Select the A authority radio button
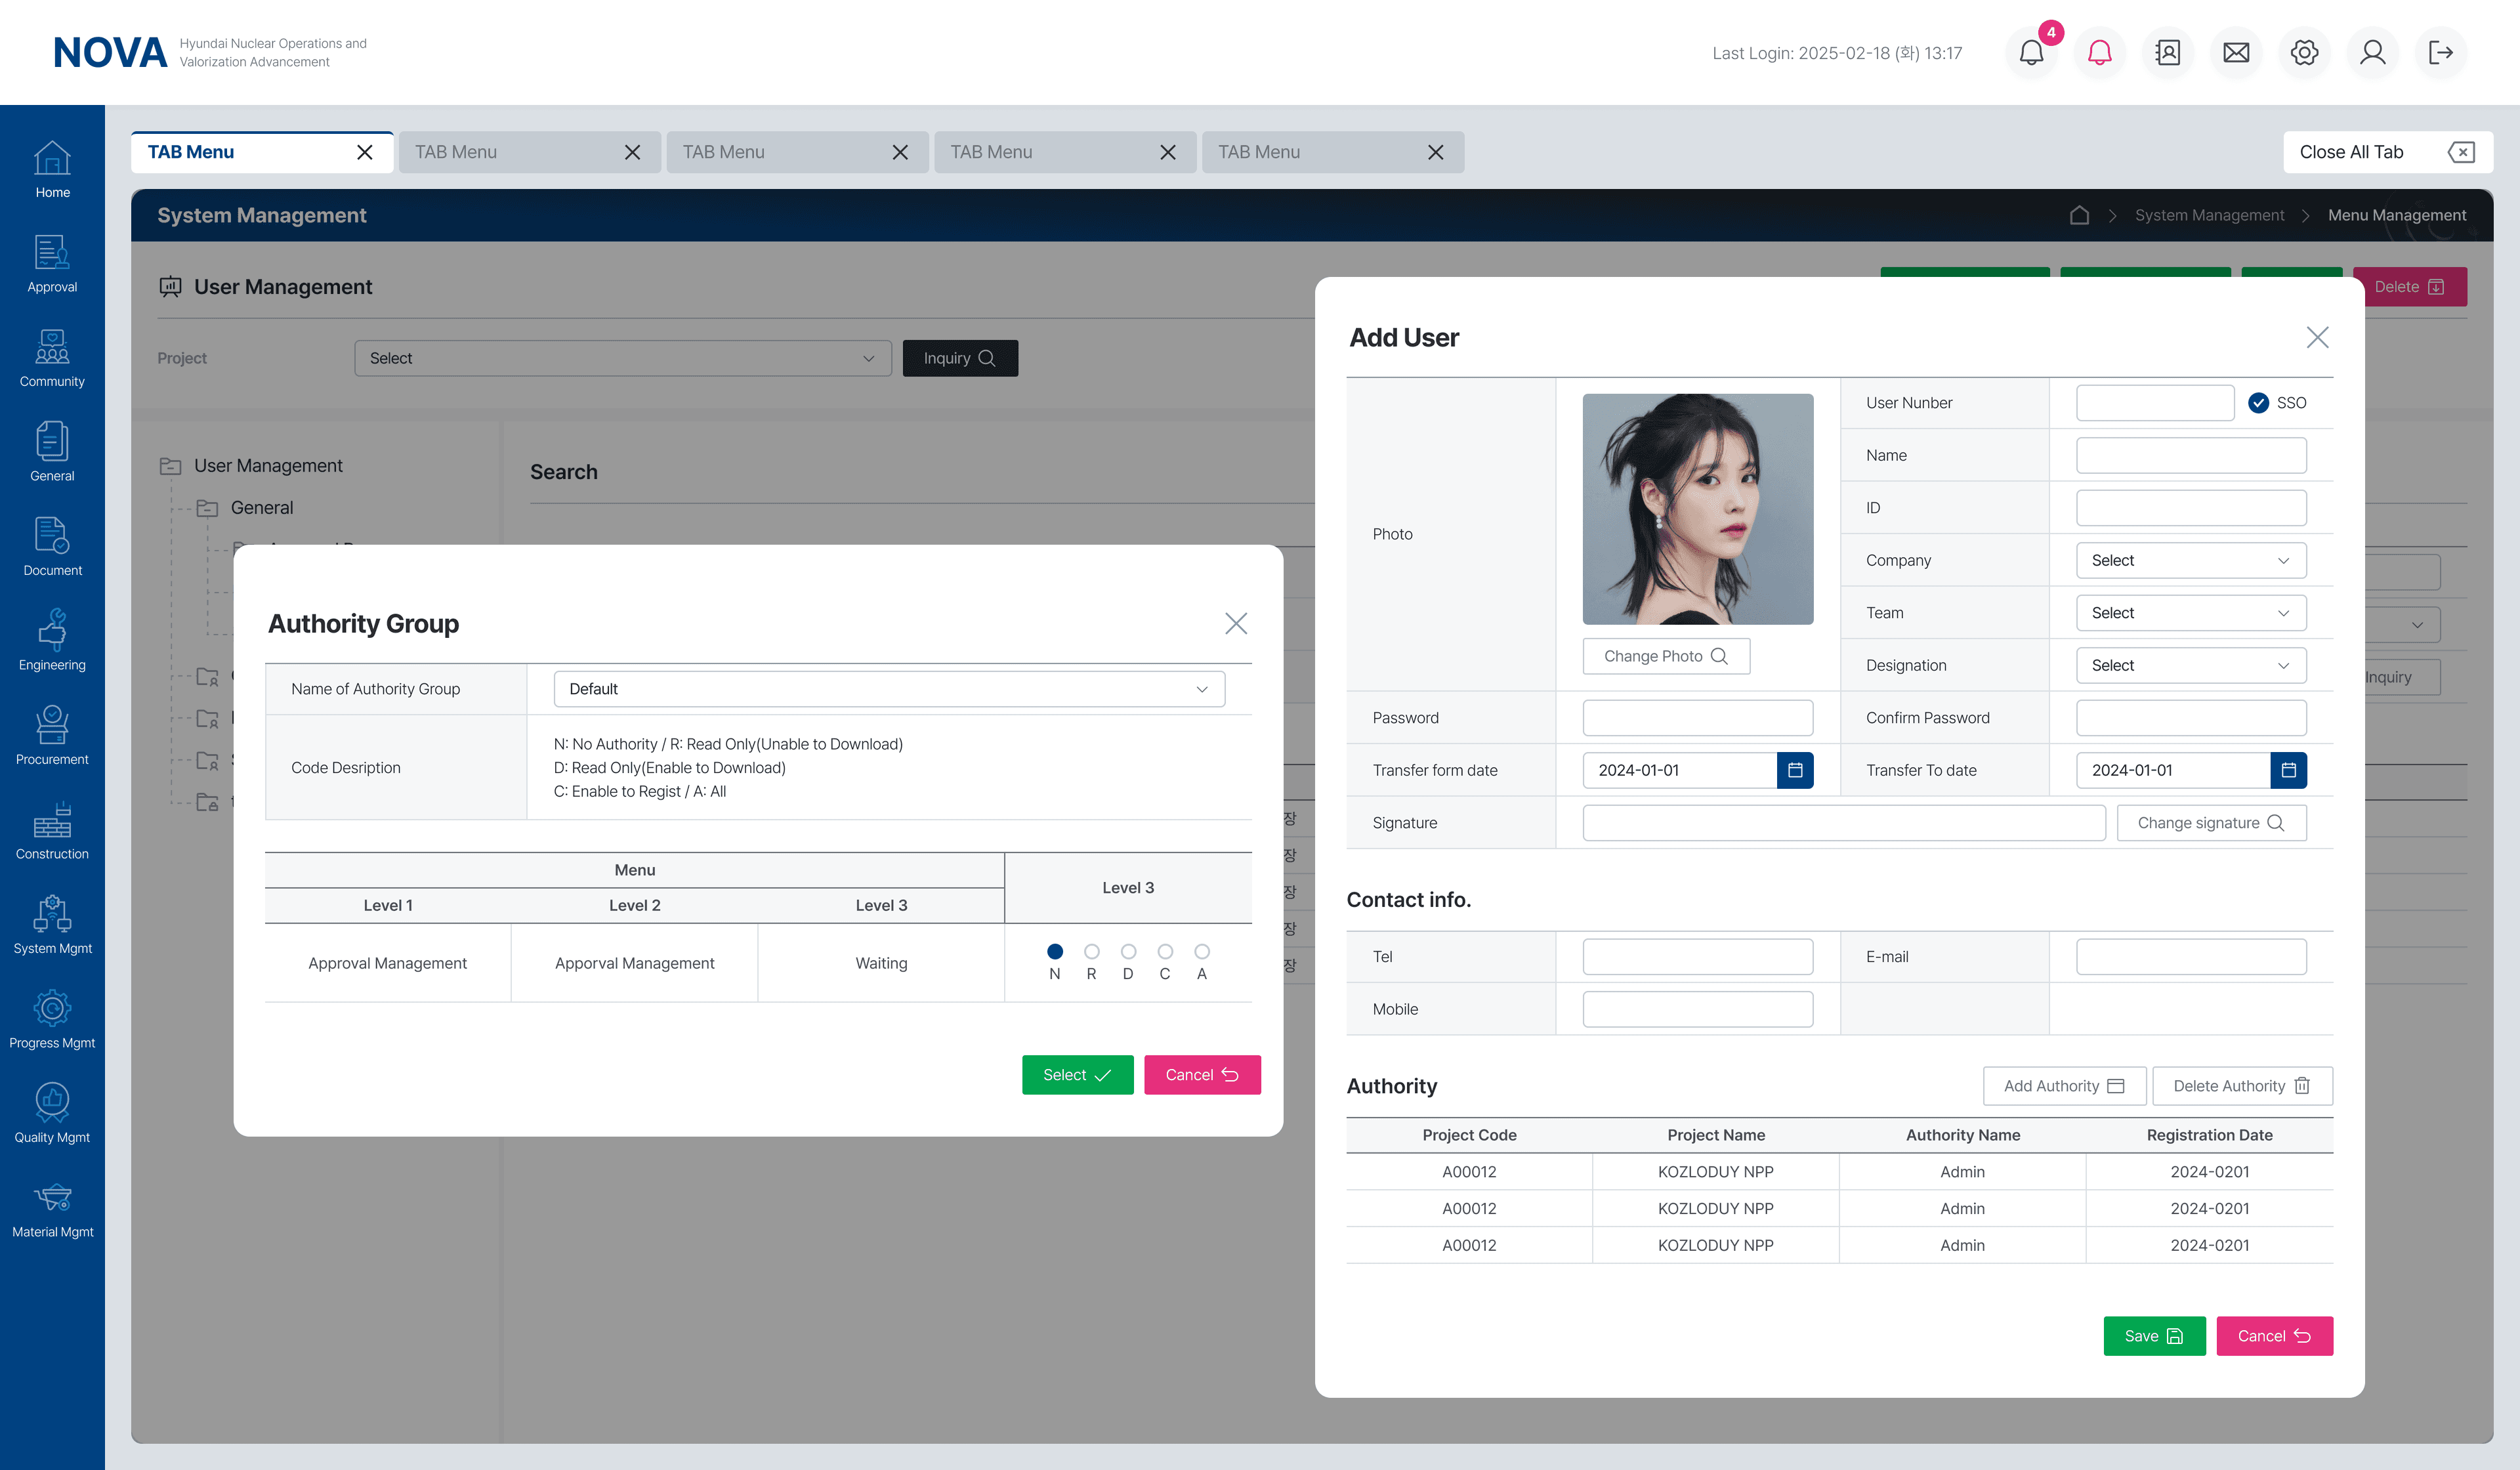Image resolution: width=2520 pixels, height=1470 pixels. pyautogui.click(x=1202, y=951)
